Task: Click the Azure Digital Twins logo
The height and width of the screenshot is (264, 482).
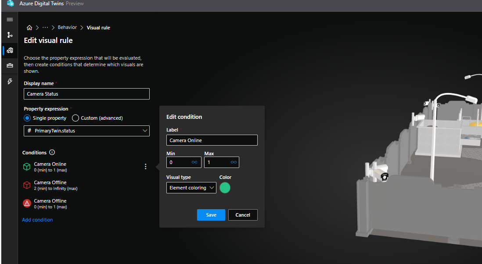Action: (11, 4)
